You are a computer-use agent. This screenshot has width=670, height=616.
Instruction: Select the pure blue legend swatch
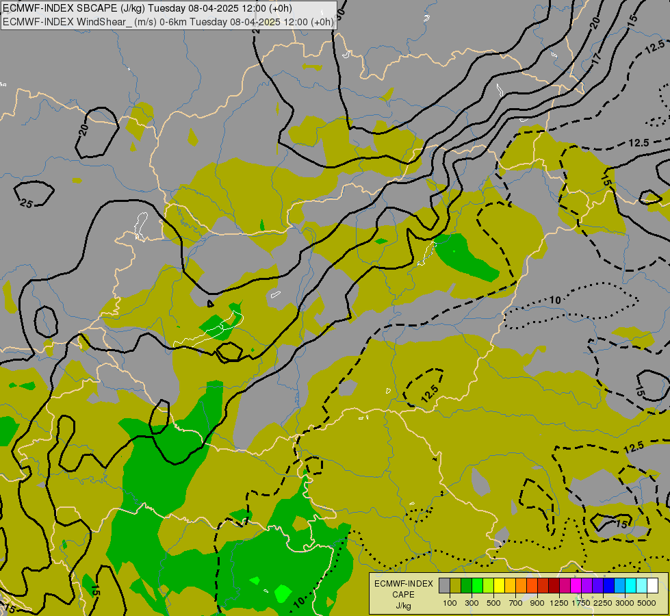coord(609,585)
